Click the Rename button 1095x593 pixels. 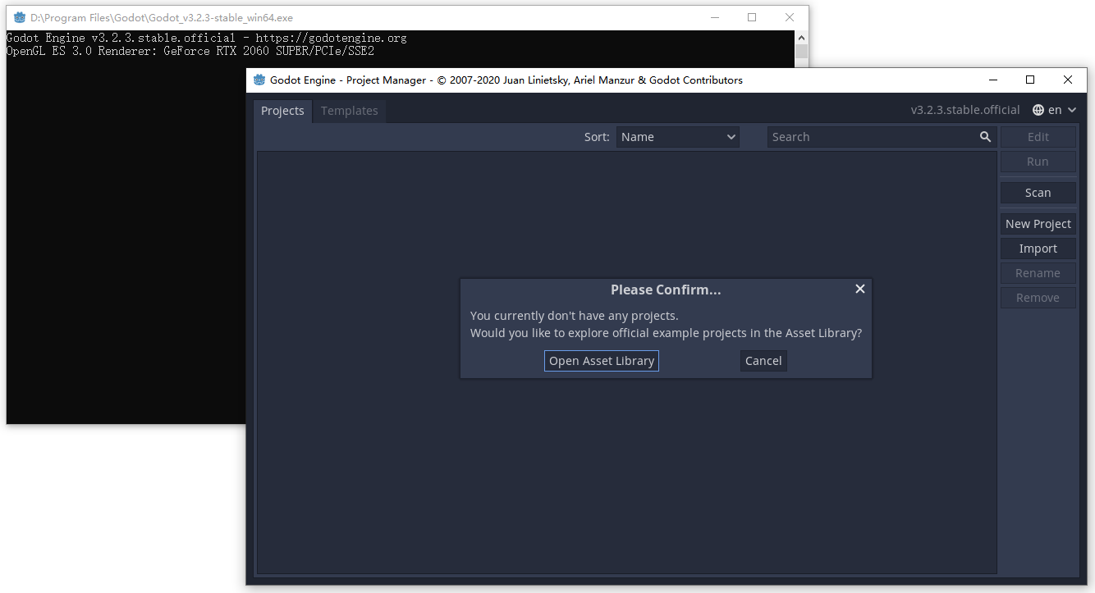tap(1038, 273)
